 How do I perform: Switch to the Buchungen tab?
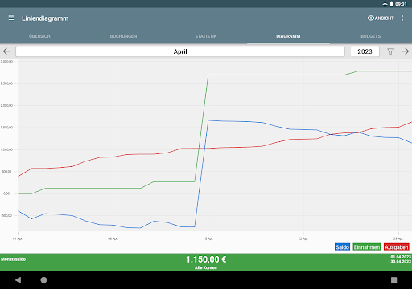coord(123,36)
